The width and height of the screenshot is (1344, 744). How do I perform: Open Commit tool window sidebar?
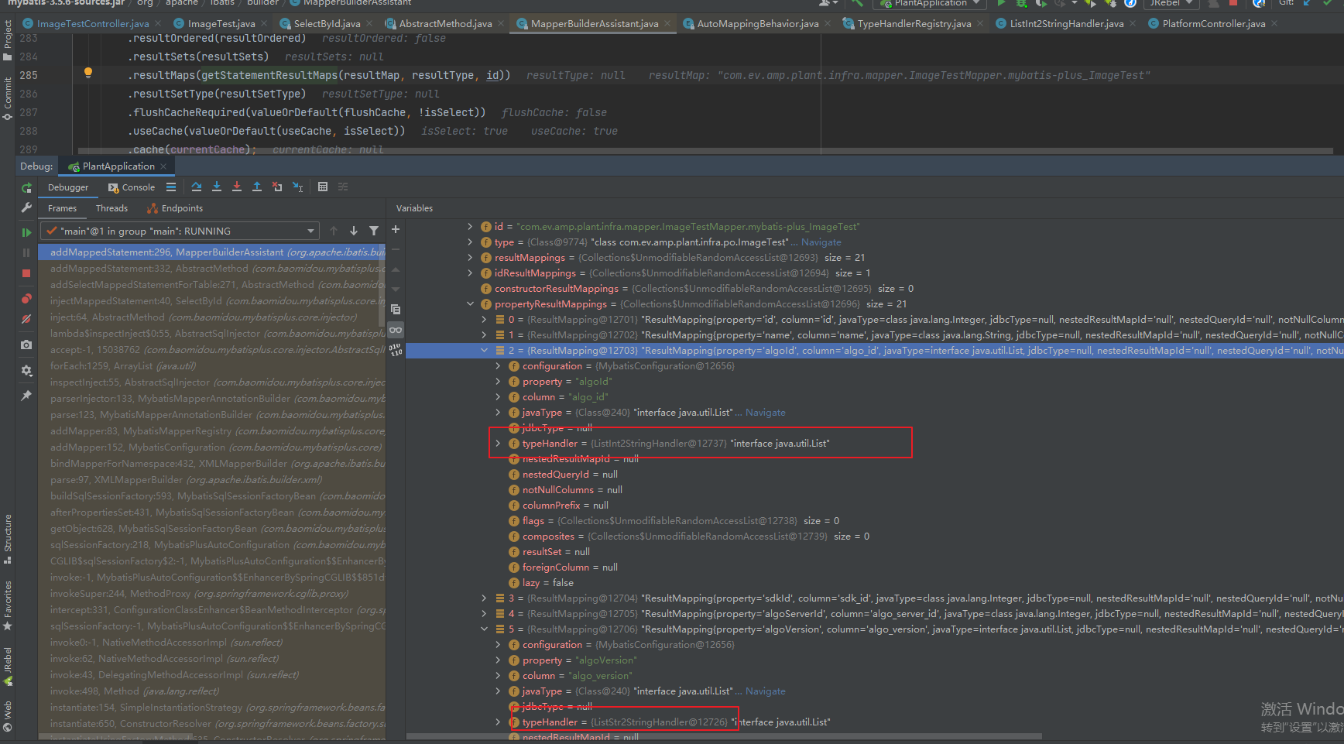click(8, 98)
